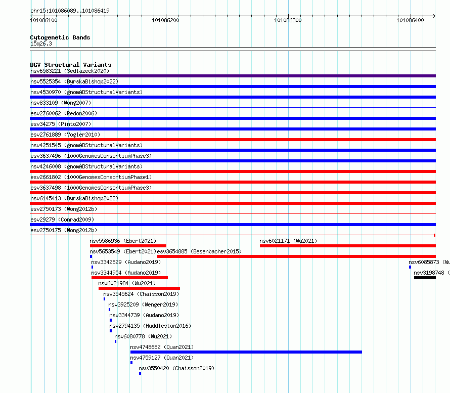This screenshot has height=393, width=450.
Task: Select esv2760062 (Redon2006) variant label
Action: [x=64, y=113]
